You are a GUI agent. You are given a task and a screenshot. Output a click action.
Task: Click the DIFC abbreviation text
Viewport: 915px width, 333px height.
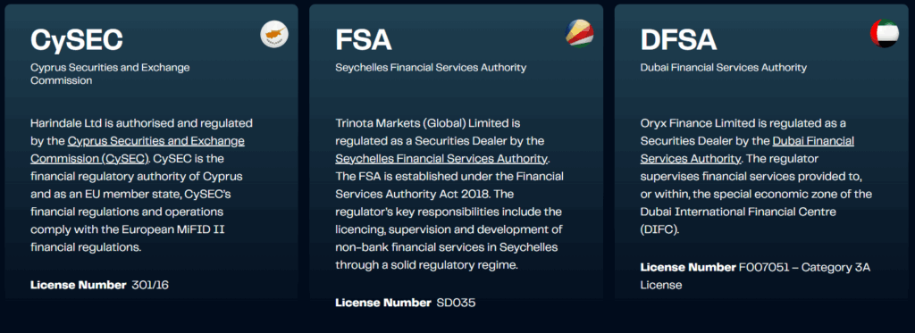coord(659,229)
